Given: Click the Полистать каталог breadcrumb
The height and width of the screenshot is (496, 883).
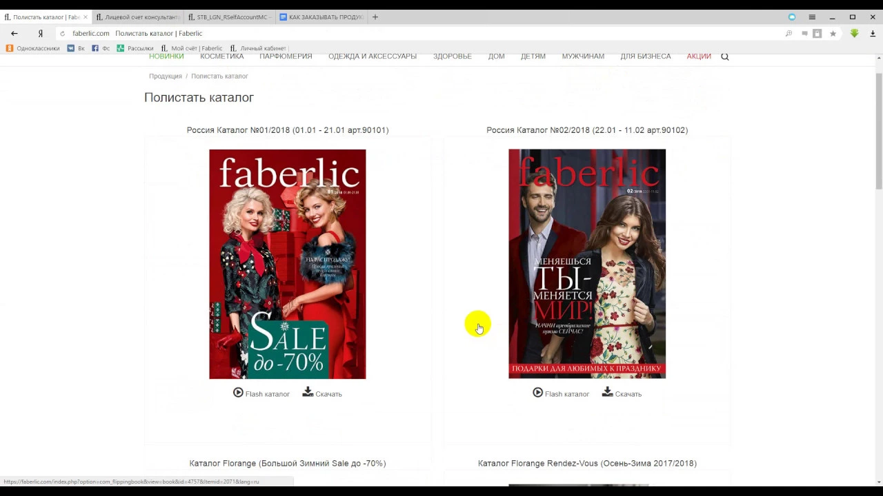Looking at the screenshot, I should click(219, 76).
